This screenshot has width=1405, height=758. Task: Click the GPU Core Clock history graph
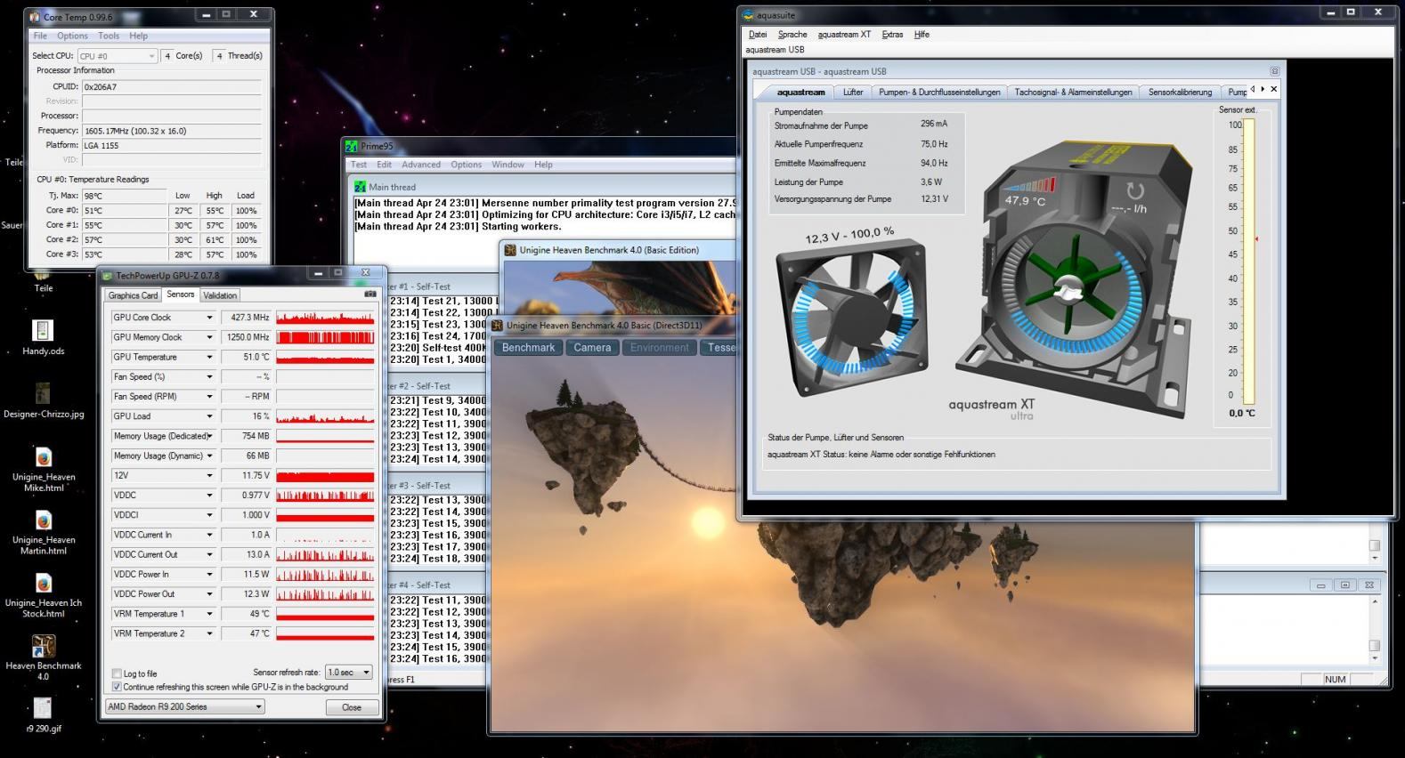tap(325, 318)
